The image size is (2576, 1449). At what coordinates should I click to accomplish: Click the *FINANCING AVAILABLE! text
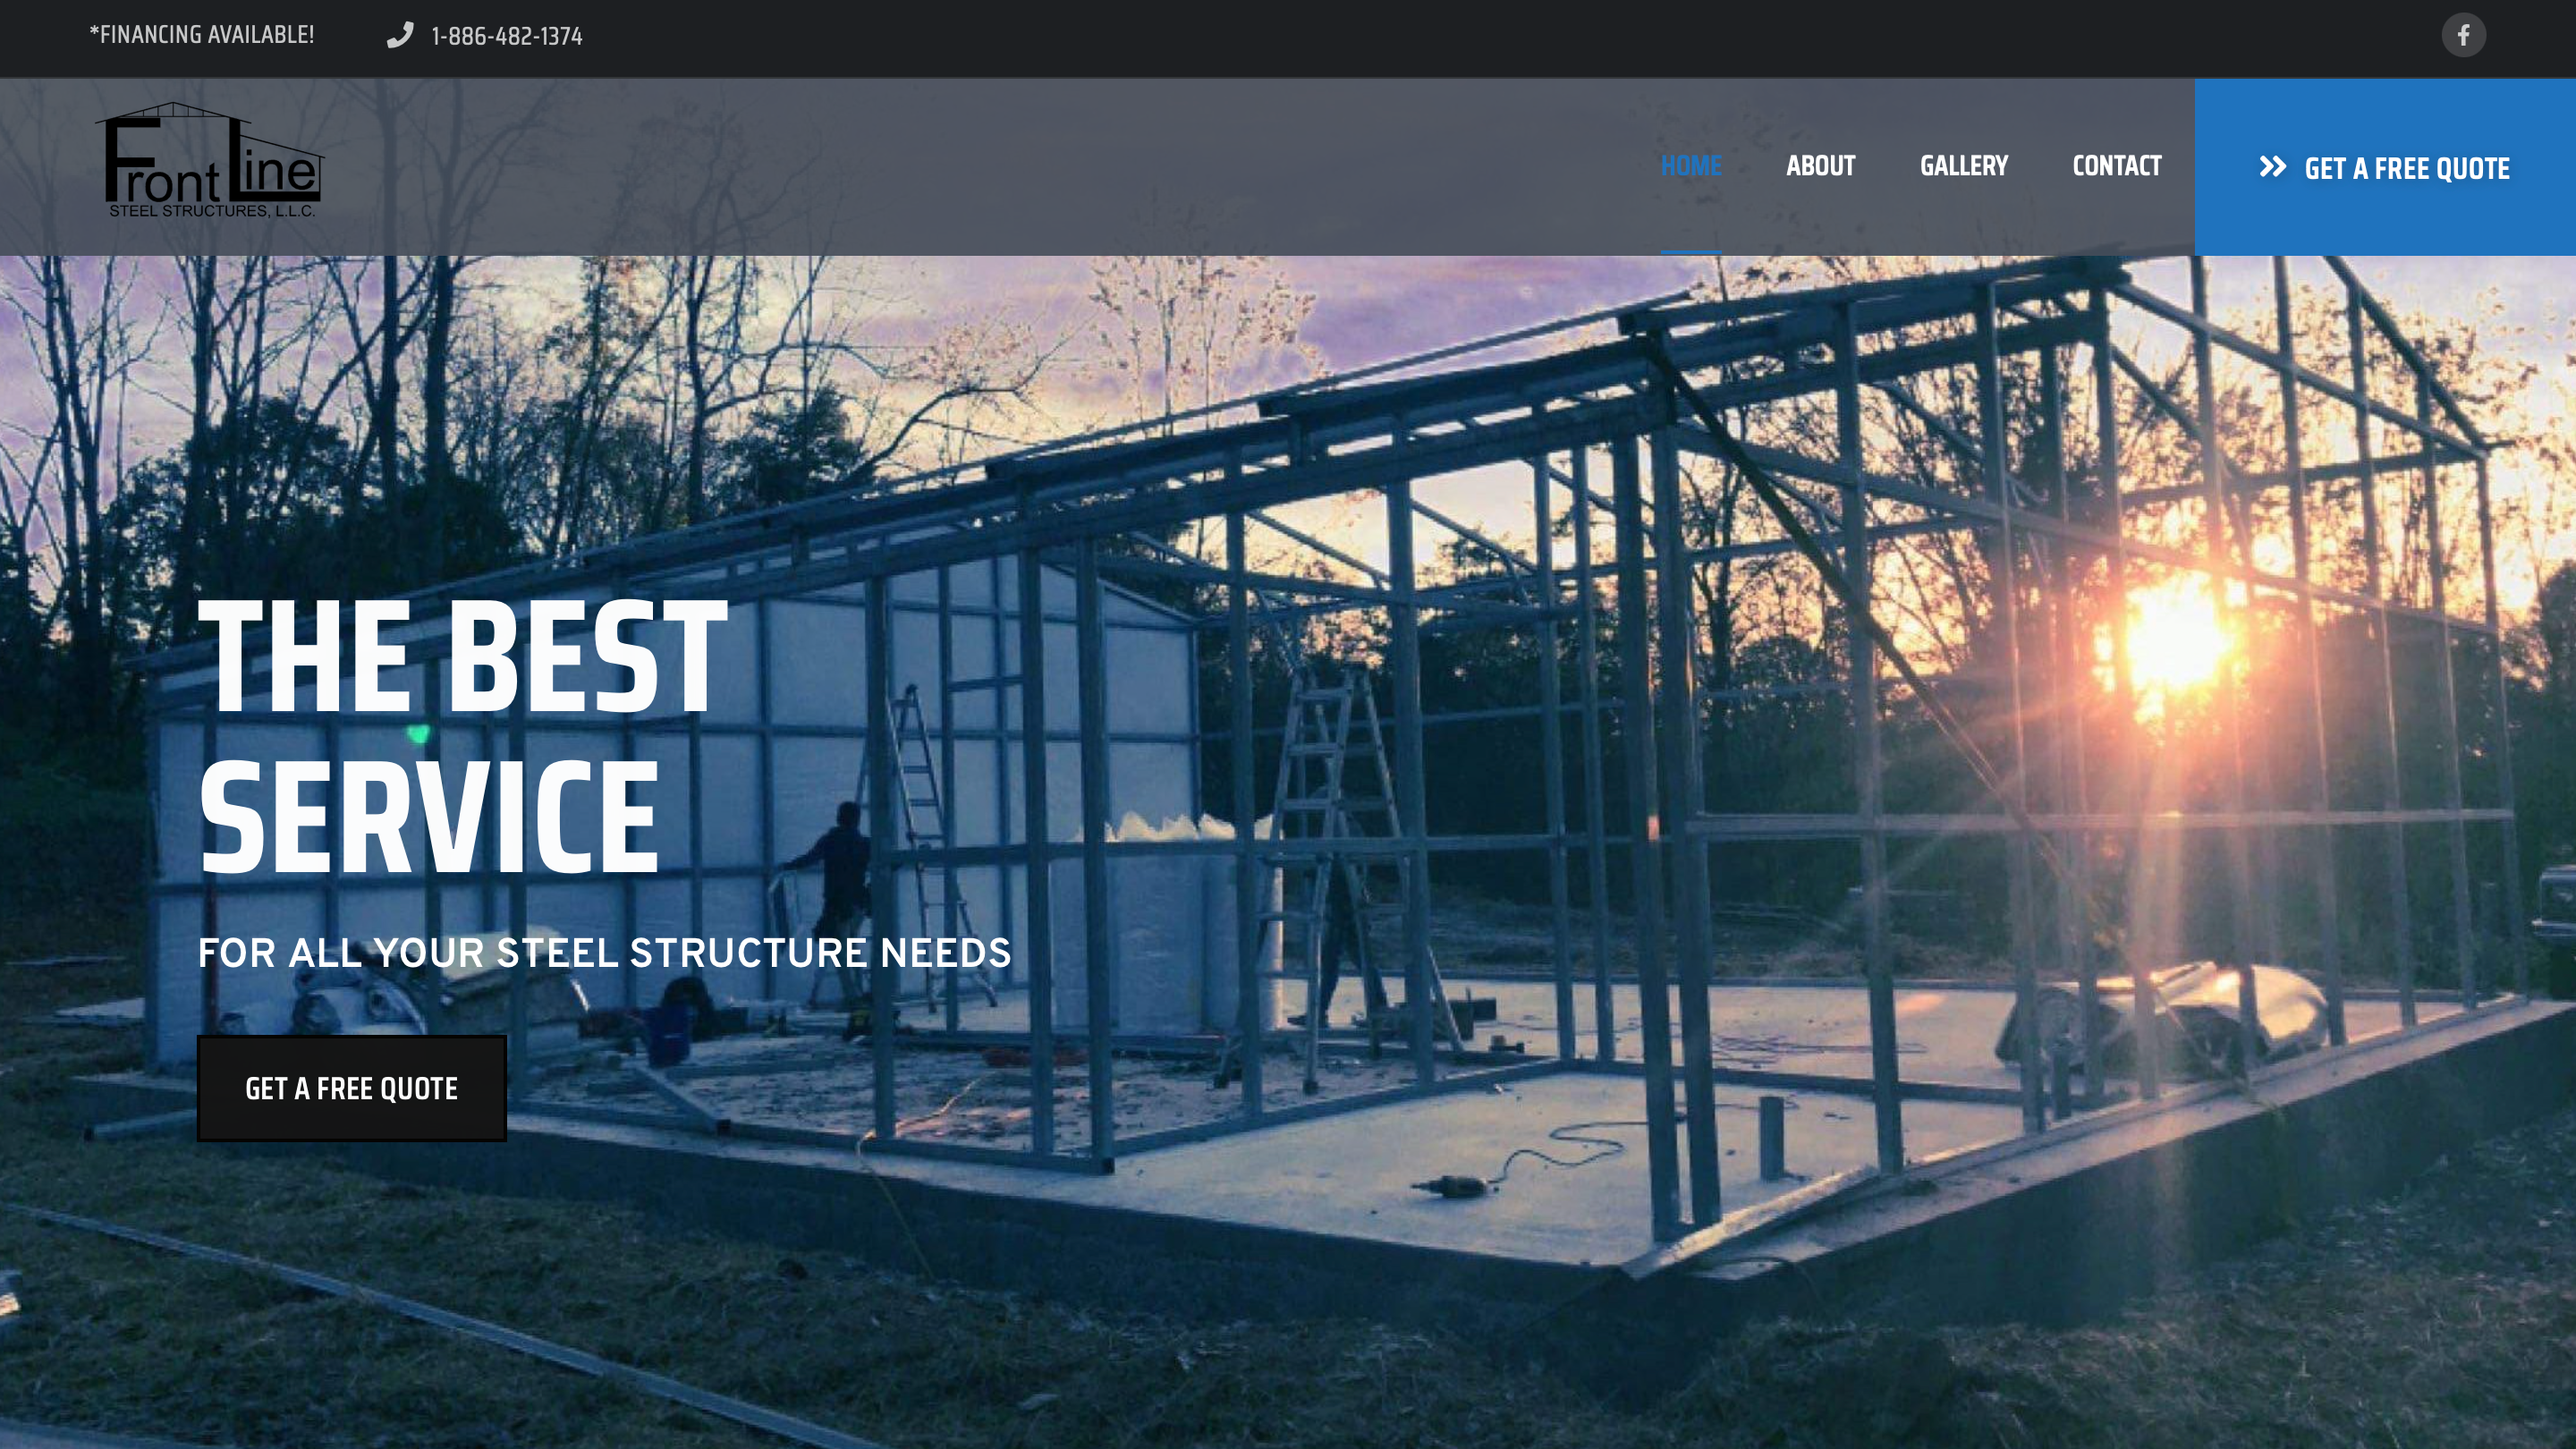pos(202,35)
